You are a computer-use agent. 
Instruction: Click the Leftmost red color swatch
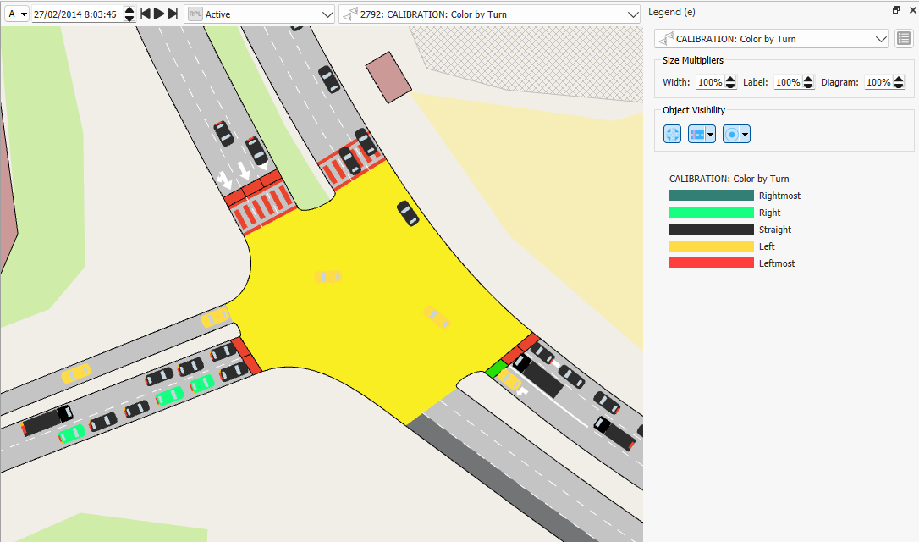(711, 263)
